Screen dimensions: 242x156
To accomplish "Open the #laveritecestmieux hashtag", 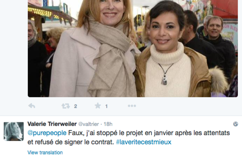I will [144, 142].
